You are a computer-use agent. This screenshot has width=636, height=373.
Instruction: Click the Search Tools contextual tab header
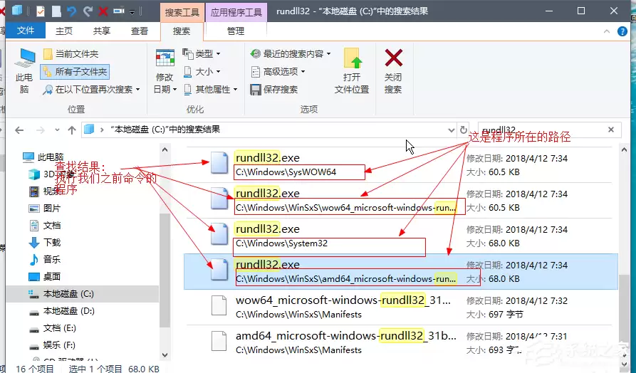182,12
